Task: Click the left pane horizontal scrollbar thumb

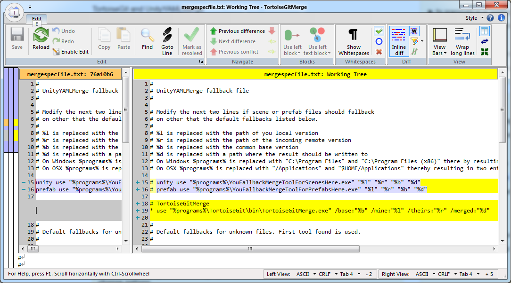Action: (x=33, y=249)
